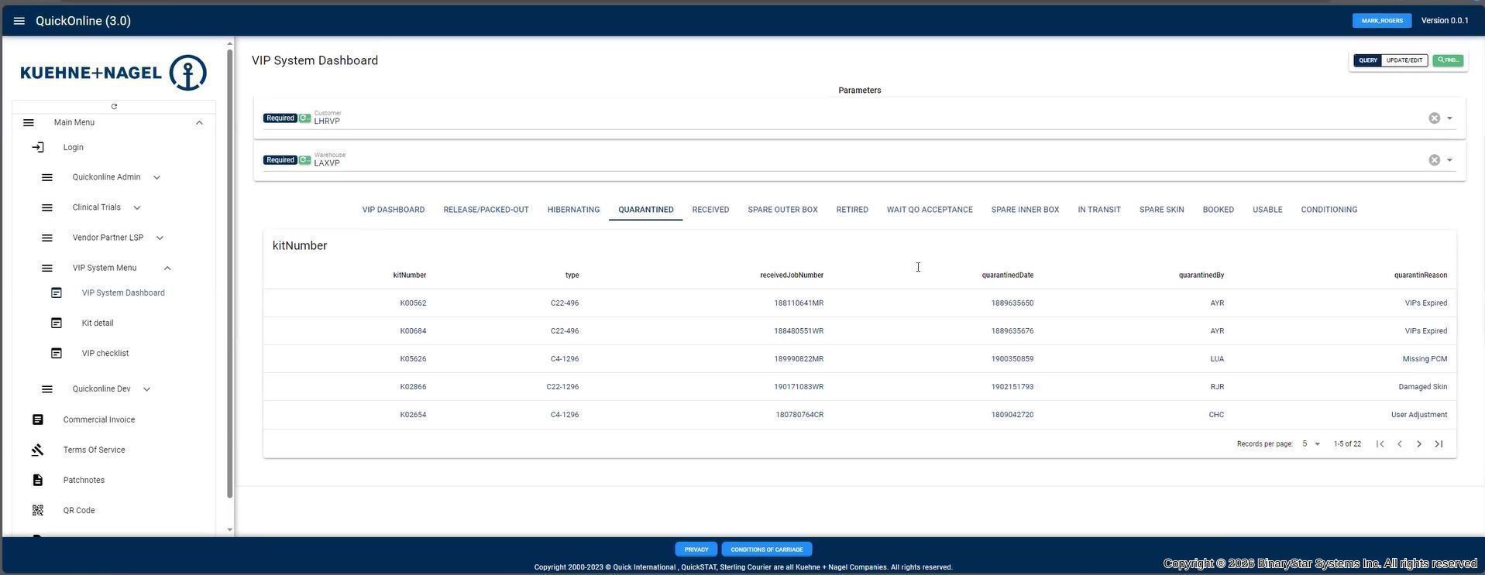Switch to QUERY mode
This screenshot has height=575, width=1485.
tap(1367, 60)
